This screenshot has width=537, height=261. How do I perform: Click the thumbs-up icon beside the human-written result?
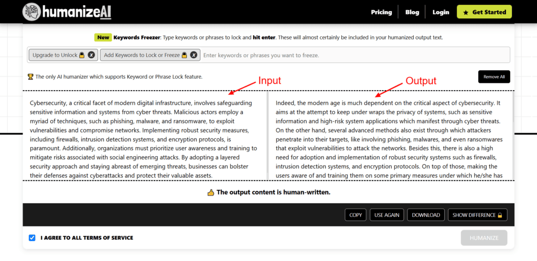point(211,192)
